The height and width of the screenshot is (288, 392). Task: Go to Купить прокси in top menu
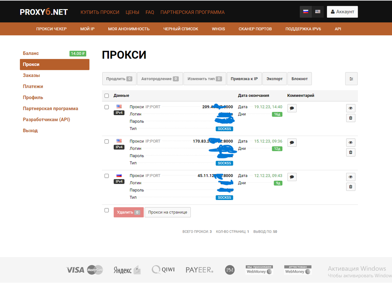(100, 12)
